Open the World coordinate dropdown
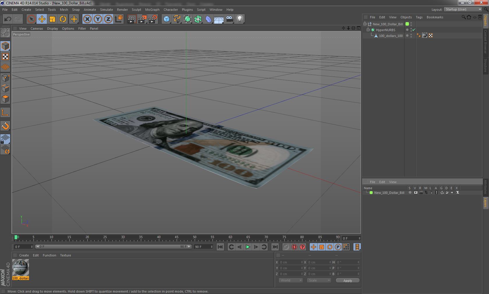The image size is (489, 294). pos(291,280)
